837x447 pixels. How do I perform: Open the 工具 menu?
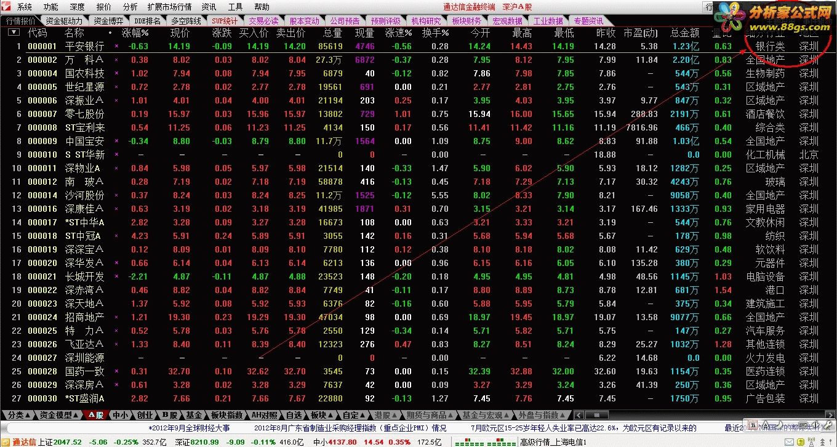click(235, 7)
